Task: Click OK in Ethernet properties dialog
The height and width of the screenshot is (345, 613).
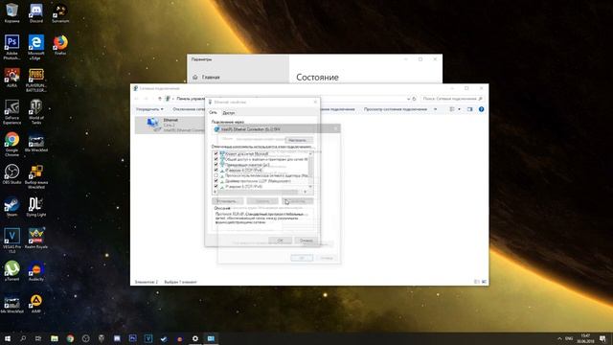Action: click(x=281, y=241)
